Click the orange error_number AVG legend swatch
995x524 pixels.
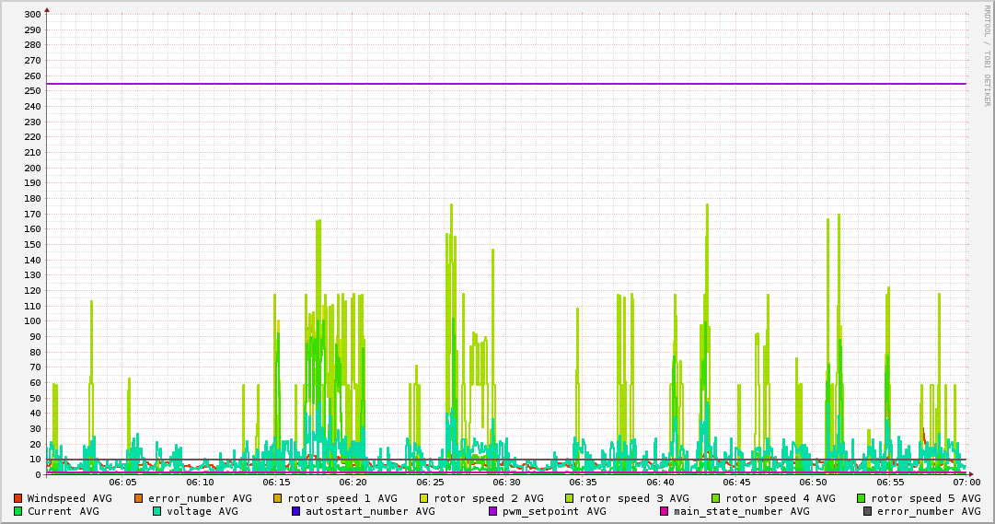139,498
